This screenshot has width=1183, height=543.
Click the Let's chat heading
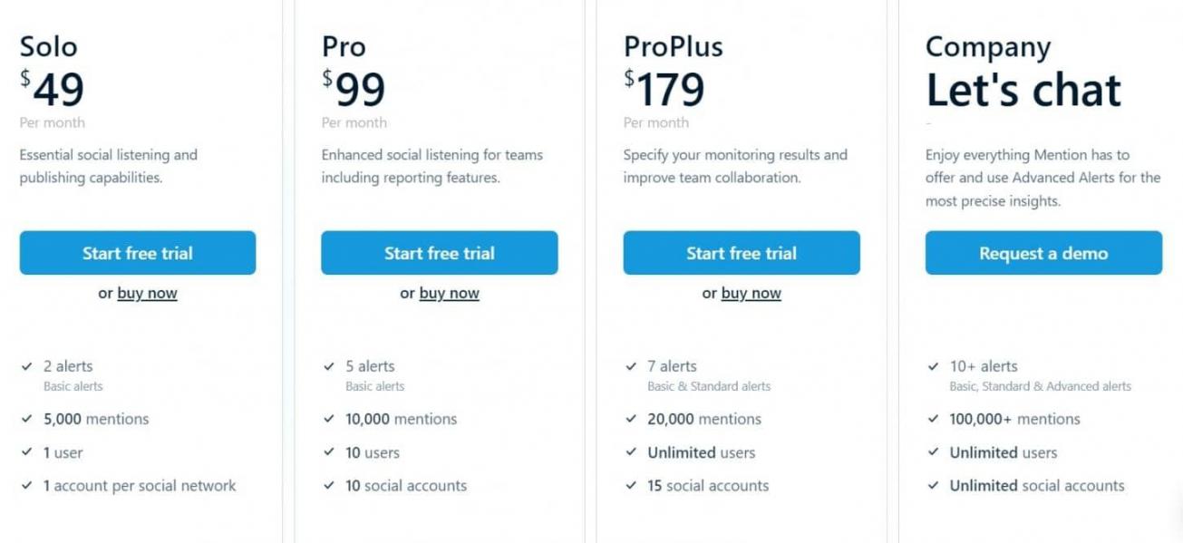(x=1023, y=89)
